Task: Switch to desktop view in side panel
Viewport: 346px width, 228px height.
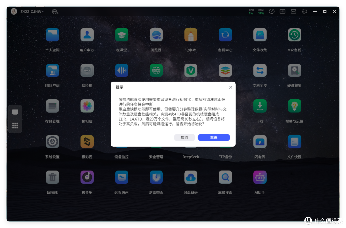Action: click(15, 112)
